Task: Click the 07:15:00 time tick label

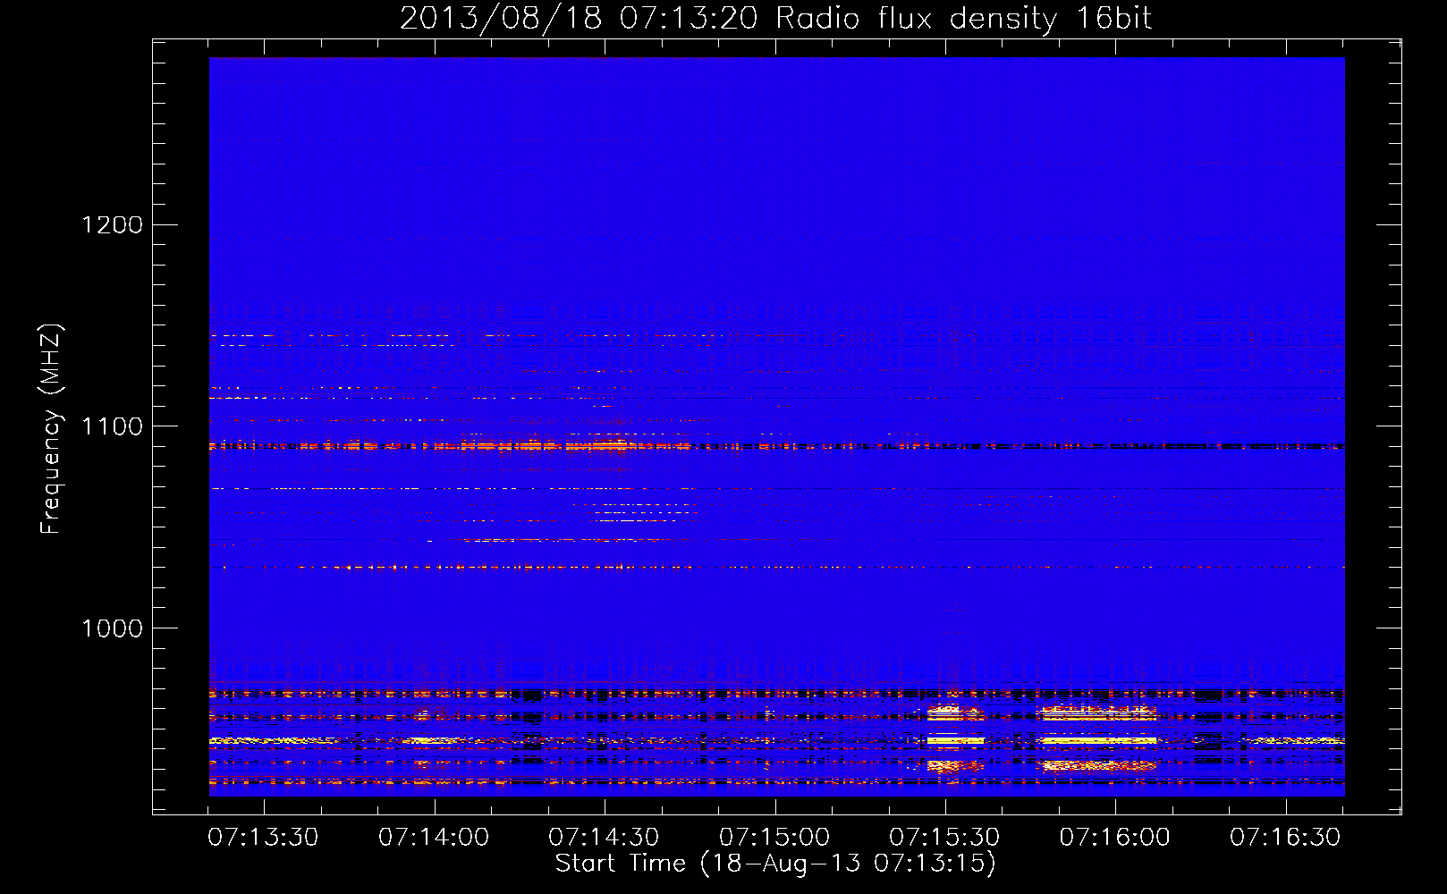Action: click(x=774, y=838)
